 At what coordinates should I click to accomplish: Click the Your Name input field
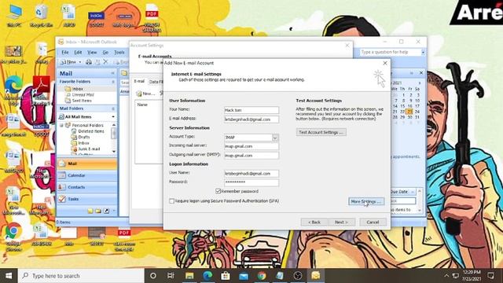251,110
